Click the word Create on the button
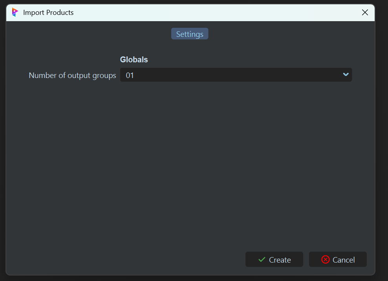 280,260
